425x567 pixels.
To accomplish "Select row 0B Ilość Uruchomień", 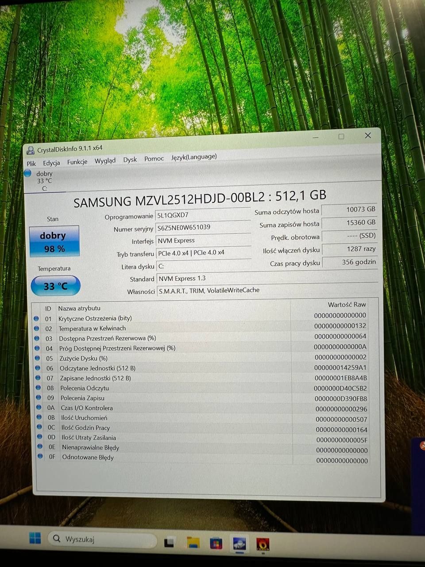I will [x=202, y=419].
